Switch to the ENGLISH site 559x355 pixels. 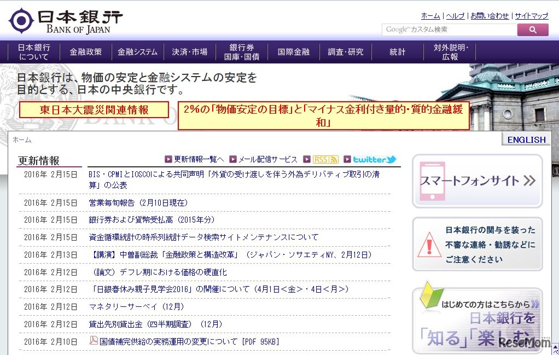click(526, 139)
